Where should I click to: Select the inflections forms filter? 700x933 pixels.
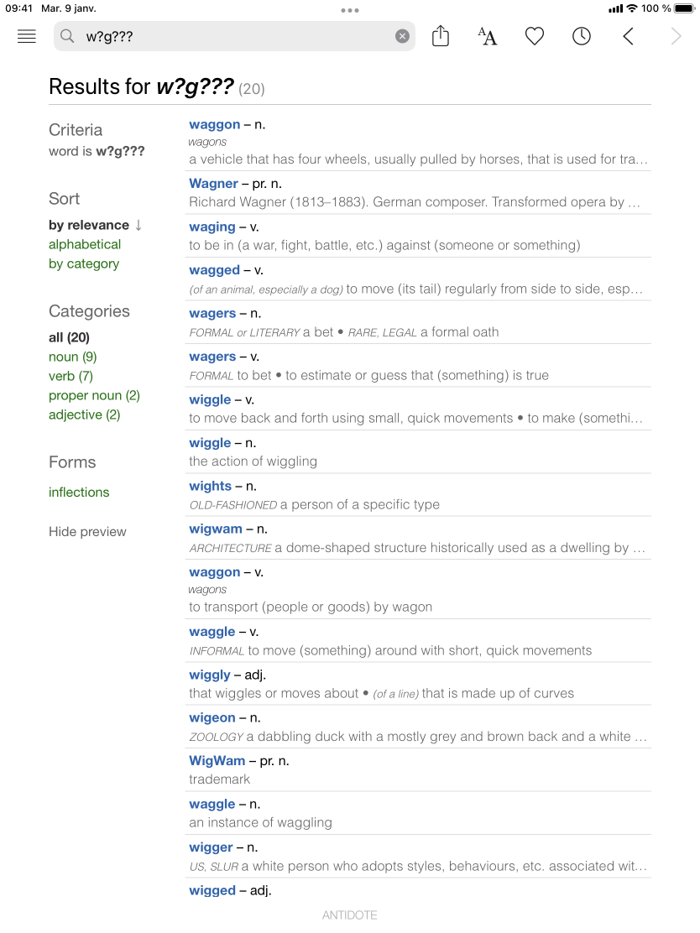tap(79, 492)
